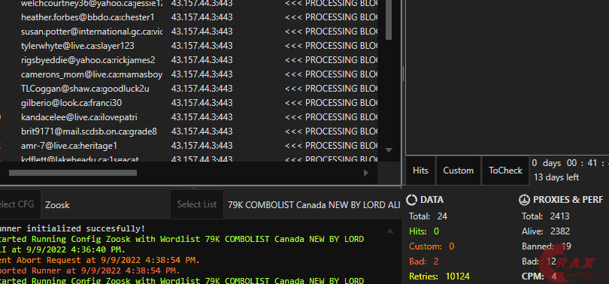Click the 'initialized succesfully!' log line
The image size is (609, 284).
coord(73,228)
